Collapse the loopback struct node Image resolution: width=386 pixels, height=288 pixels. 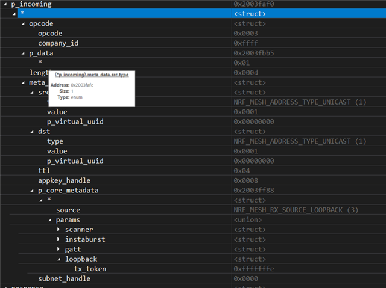tap(59, 259)
